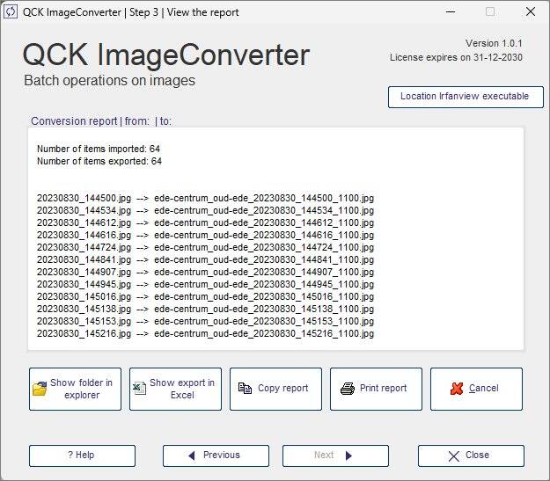The image size is (550, 481).
Task: Click source name 20230830_145216.jpg
Action: pos(84,333)
